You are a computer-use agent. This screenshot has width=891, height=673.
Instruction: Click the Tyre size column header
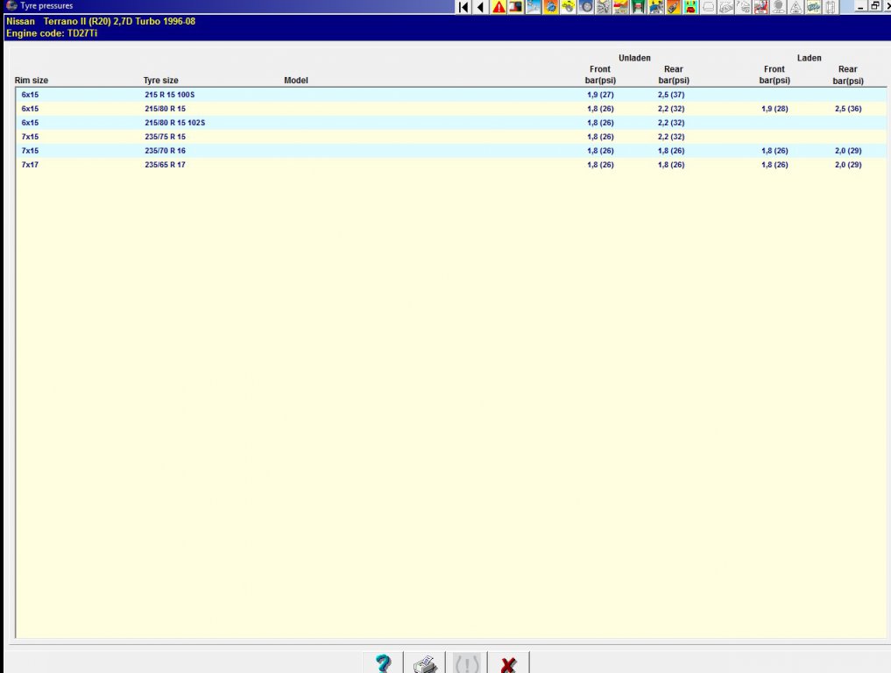pyautogui.click(x=161, y=80)
